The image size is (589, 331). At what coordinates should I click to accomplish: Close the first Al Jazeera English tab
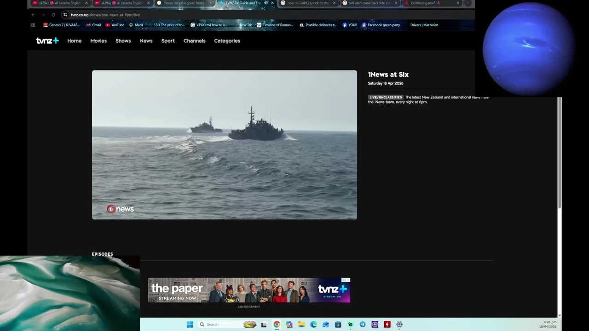pyautogui.click(x=86, y=3)
